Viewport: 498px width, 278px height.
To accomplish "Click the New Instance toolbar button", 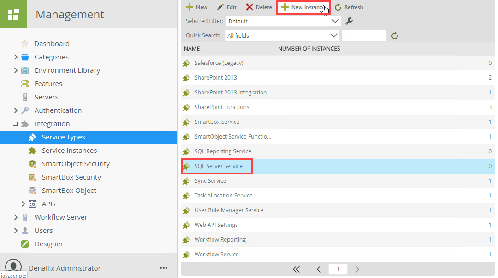I will click(303, 7).
